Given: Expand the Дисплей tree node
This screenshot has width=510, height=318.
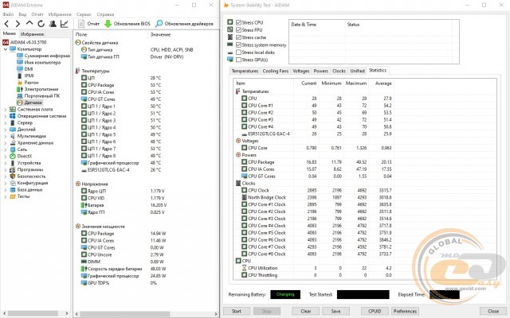Looking at the screenshot, I should coord(6,130).
